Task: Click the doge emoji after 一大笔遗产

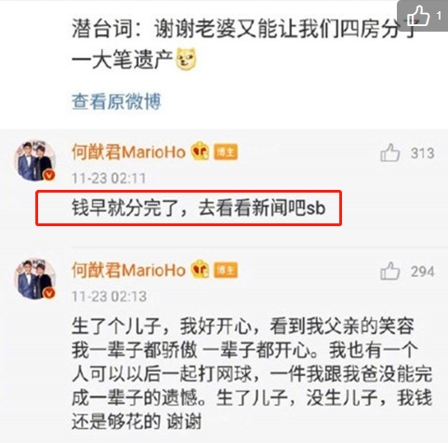Action: click(x=186, y=59)
